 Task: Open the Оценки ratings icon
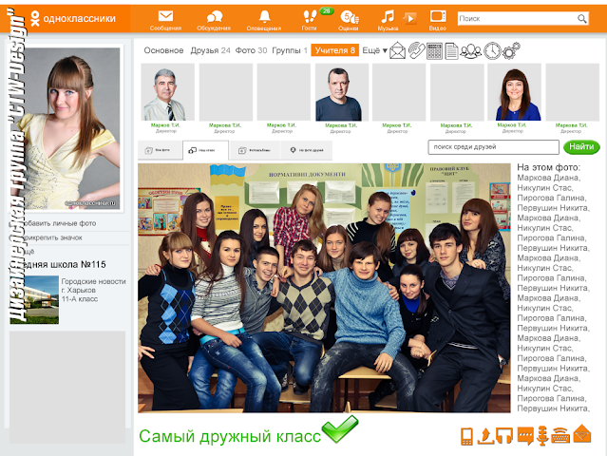pos(350,17)
